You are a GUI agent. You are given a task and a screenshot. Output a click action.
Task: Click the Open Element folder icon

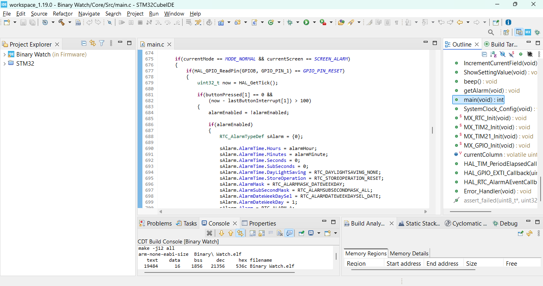click(x=341, y=22)
